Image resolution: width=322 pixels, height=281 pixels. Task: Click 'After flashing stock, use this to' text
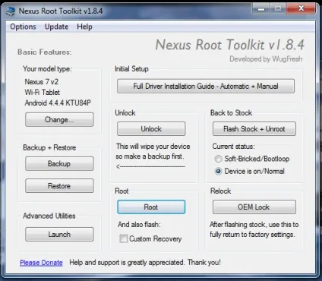[254, 225]
